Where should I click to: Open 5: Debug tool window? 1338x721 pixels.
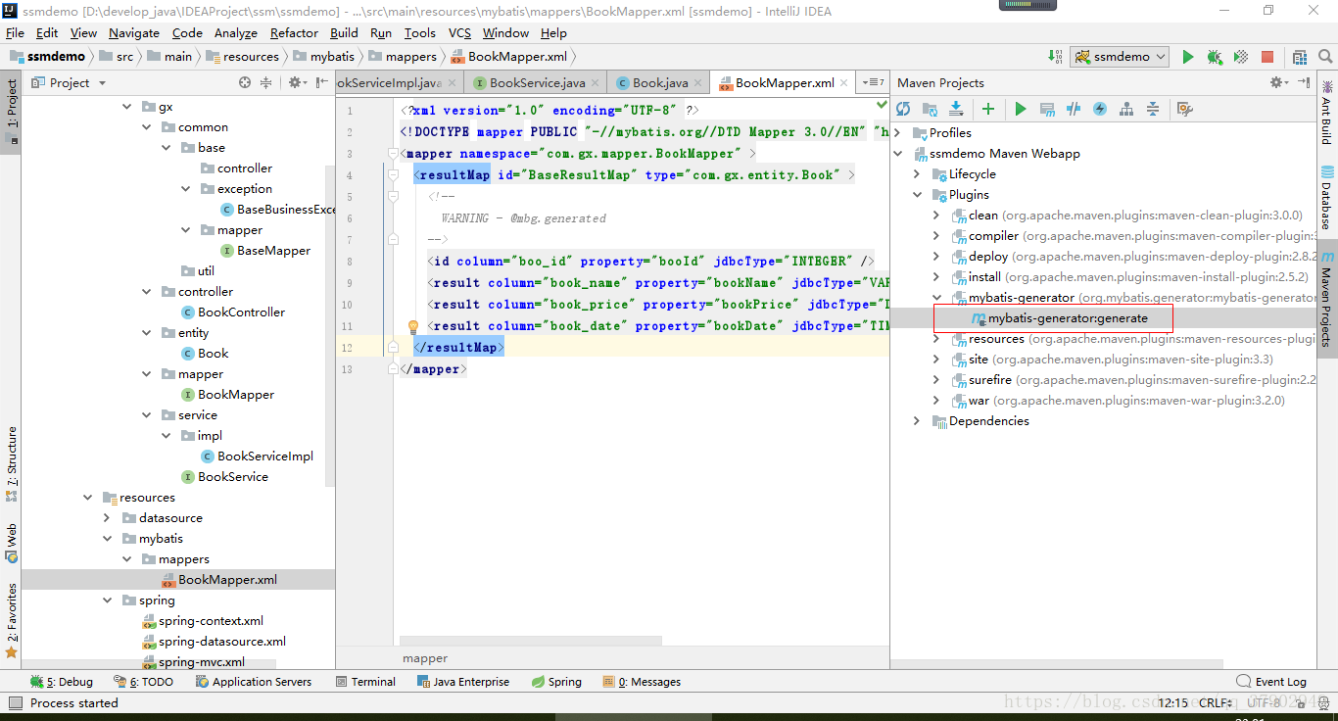pos(61,682)
